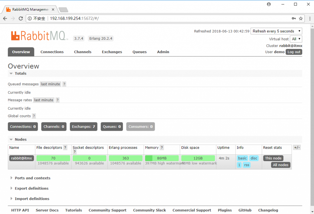The image size is (314, 214).
Task: Collapse the Totals section
Action: tap(20, 73)
